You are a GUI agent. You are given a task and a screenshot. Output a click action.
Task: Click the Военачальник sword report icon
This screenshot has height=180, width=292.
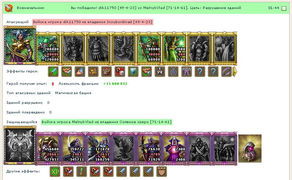coord(9,8)
